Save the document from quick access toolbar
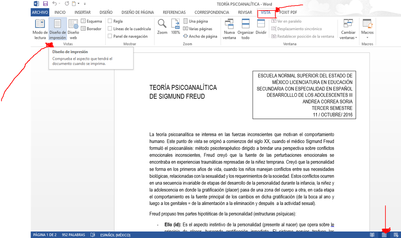The height and width of the screenshot is (238, 401). pyautogui.click(x=45, y=4)
